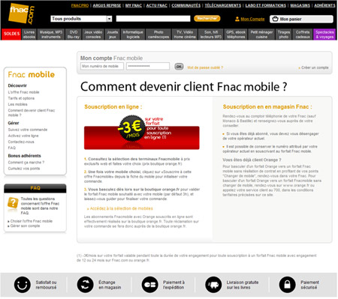Select the TV, Vidéo Home cinéma tab
Viewport: 338px width, 299px height.
point(185,34)
